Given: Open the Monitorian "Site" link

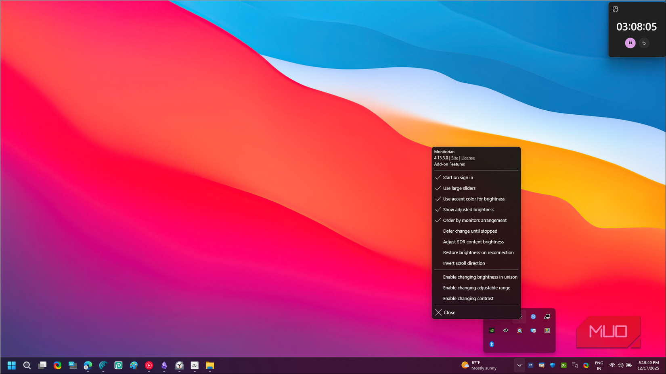Looking at the screenshot, I should tap(454, 158).
